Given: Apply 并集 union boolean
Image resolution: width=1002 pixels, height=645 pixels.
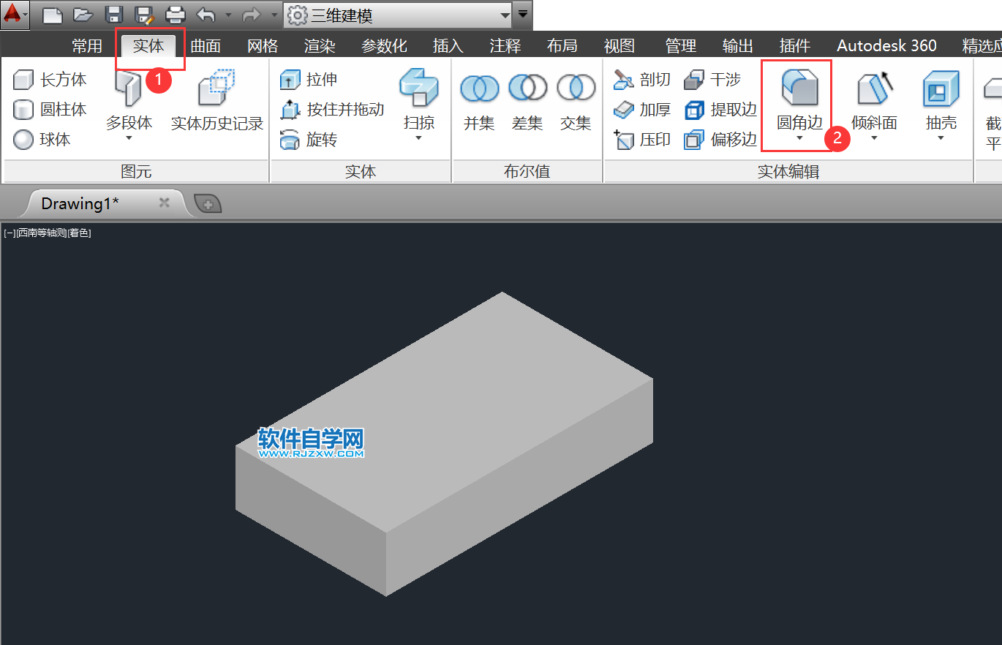Looking at the screenshot, I should tap(480, 102).
